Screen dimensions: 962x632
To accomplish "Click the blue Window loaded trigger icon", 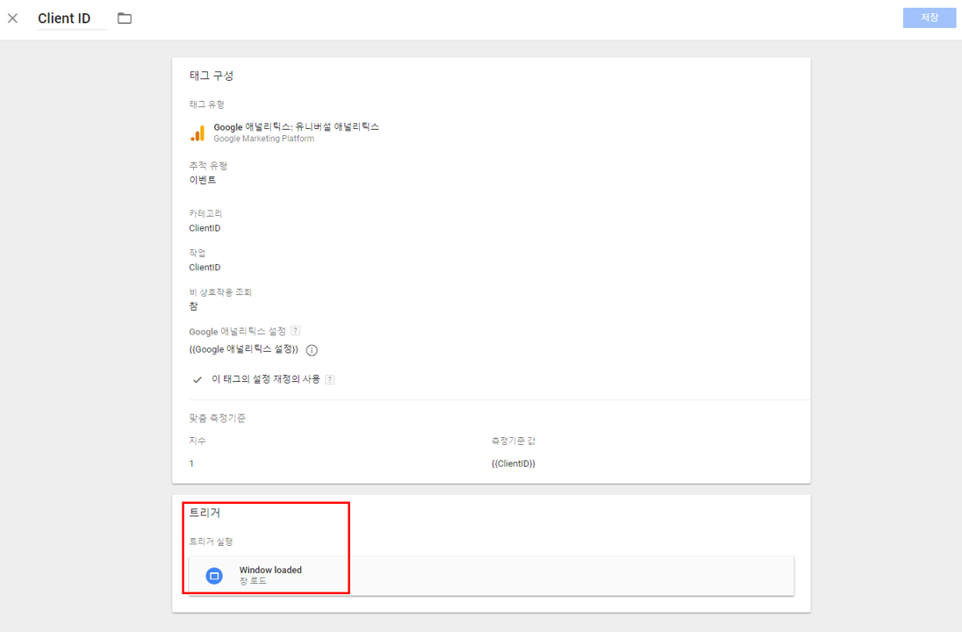I will tap(214, 576).
